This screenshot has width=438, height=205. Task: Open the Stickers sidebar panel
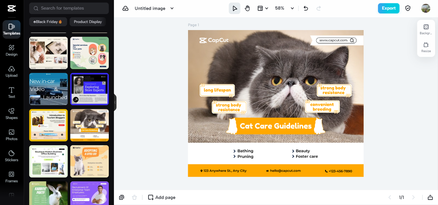pyautogui.click(x=12, y=156)
